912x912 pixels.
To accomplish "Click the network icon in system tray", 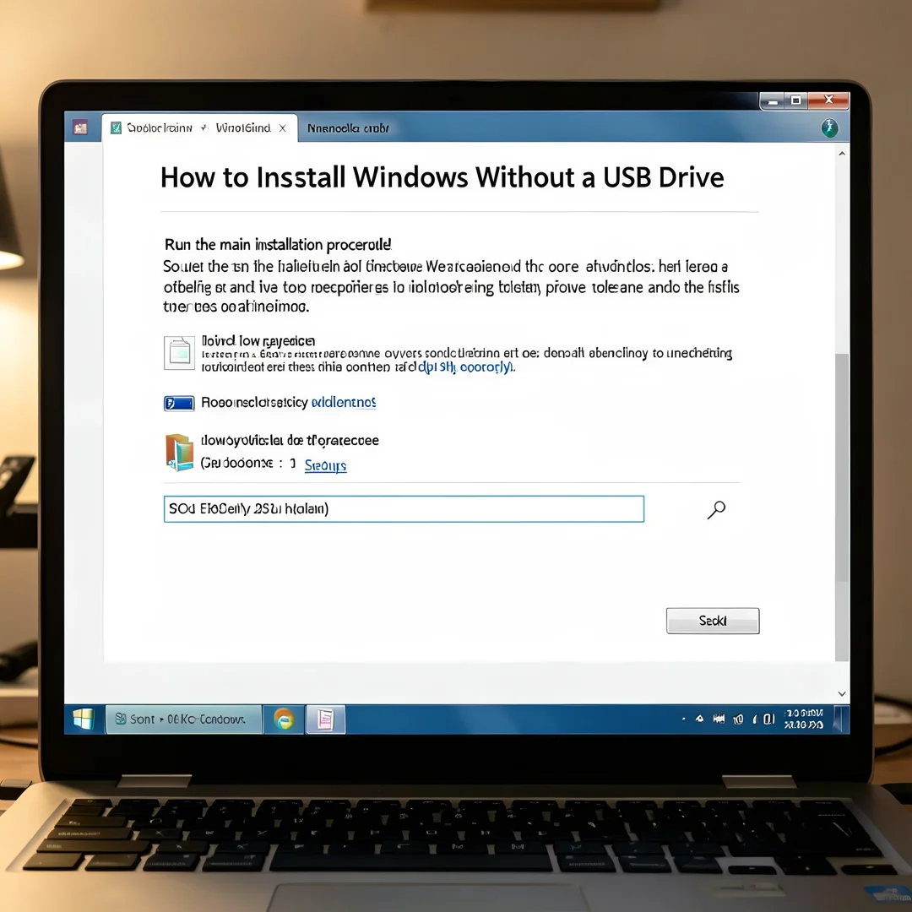I will click(719, 719).
